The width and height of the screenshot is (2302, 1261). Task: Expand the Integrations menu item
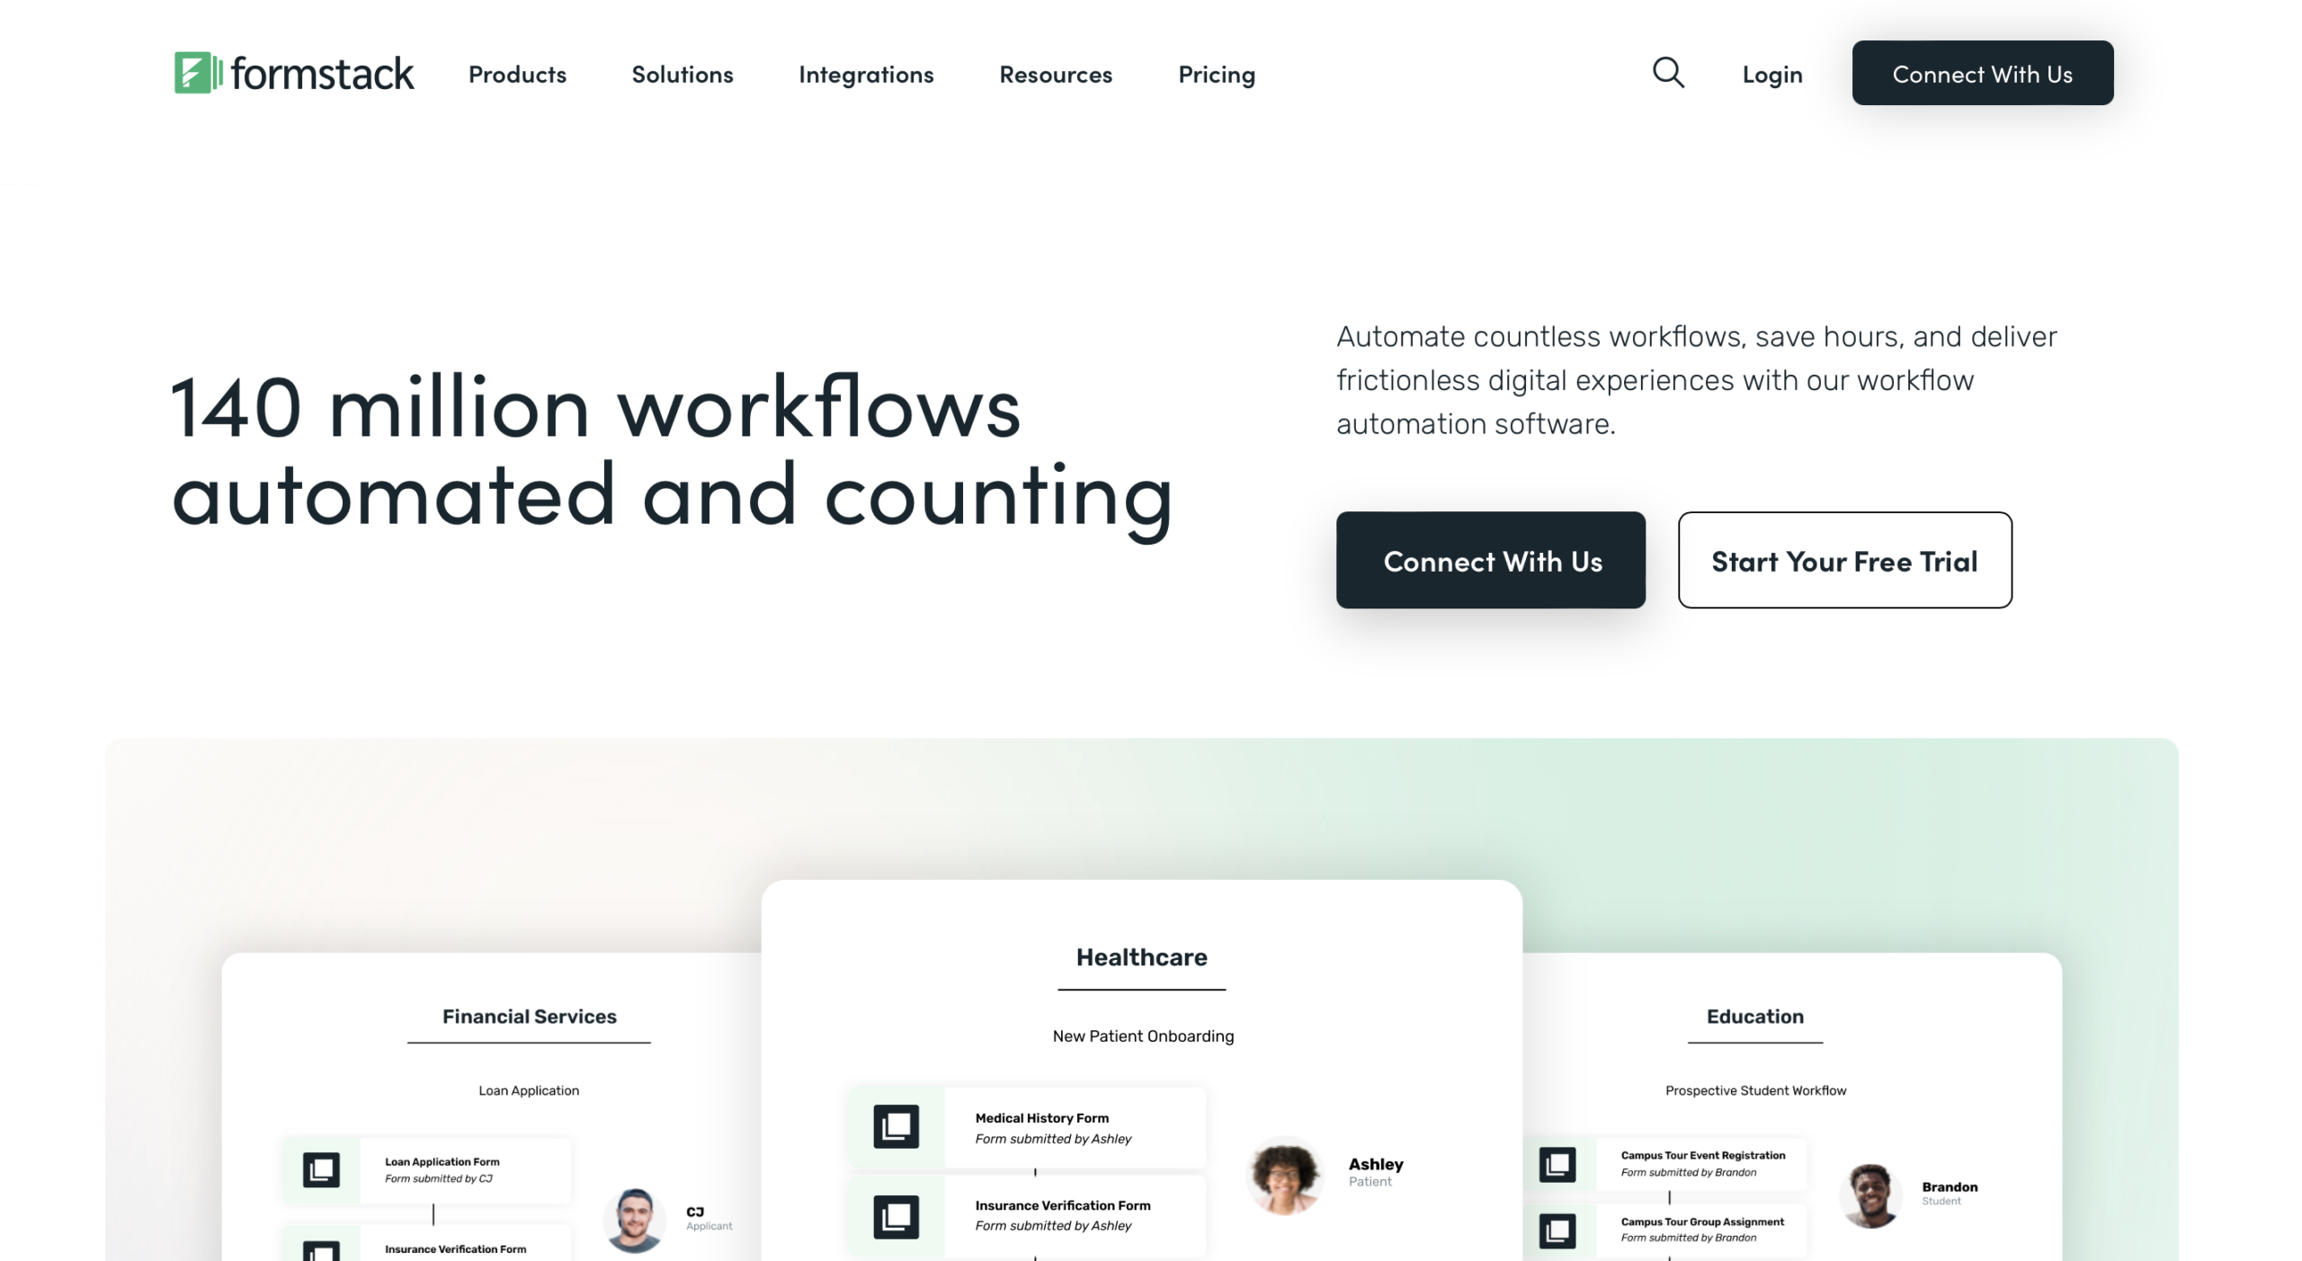pos(867,73)
